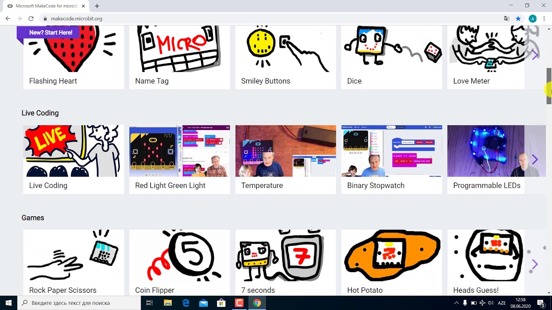The image size is (552, 310).
Task: Click the Programmable LEDs title text
Action: tap(487, 186)
